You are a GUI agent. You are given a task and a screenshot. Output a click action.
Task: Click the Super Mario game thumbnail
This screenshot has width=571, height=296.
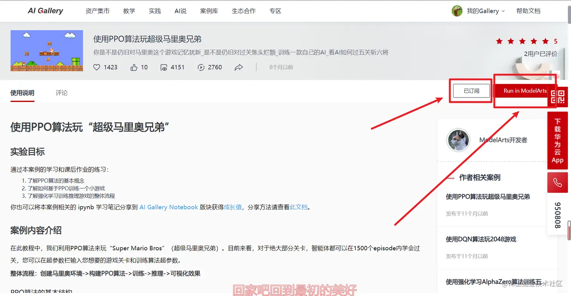click(x=47, y=51)
